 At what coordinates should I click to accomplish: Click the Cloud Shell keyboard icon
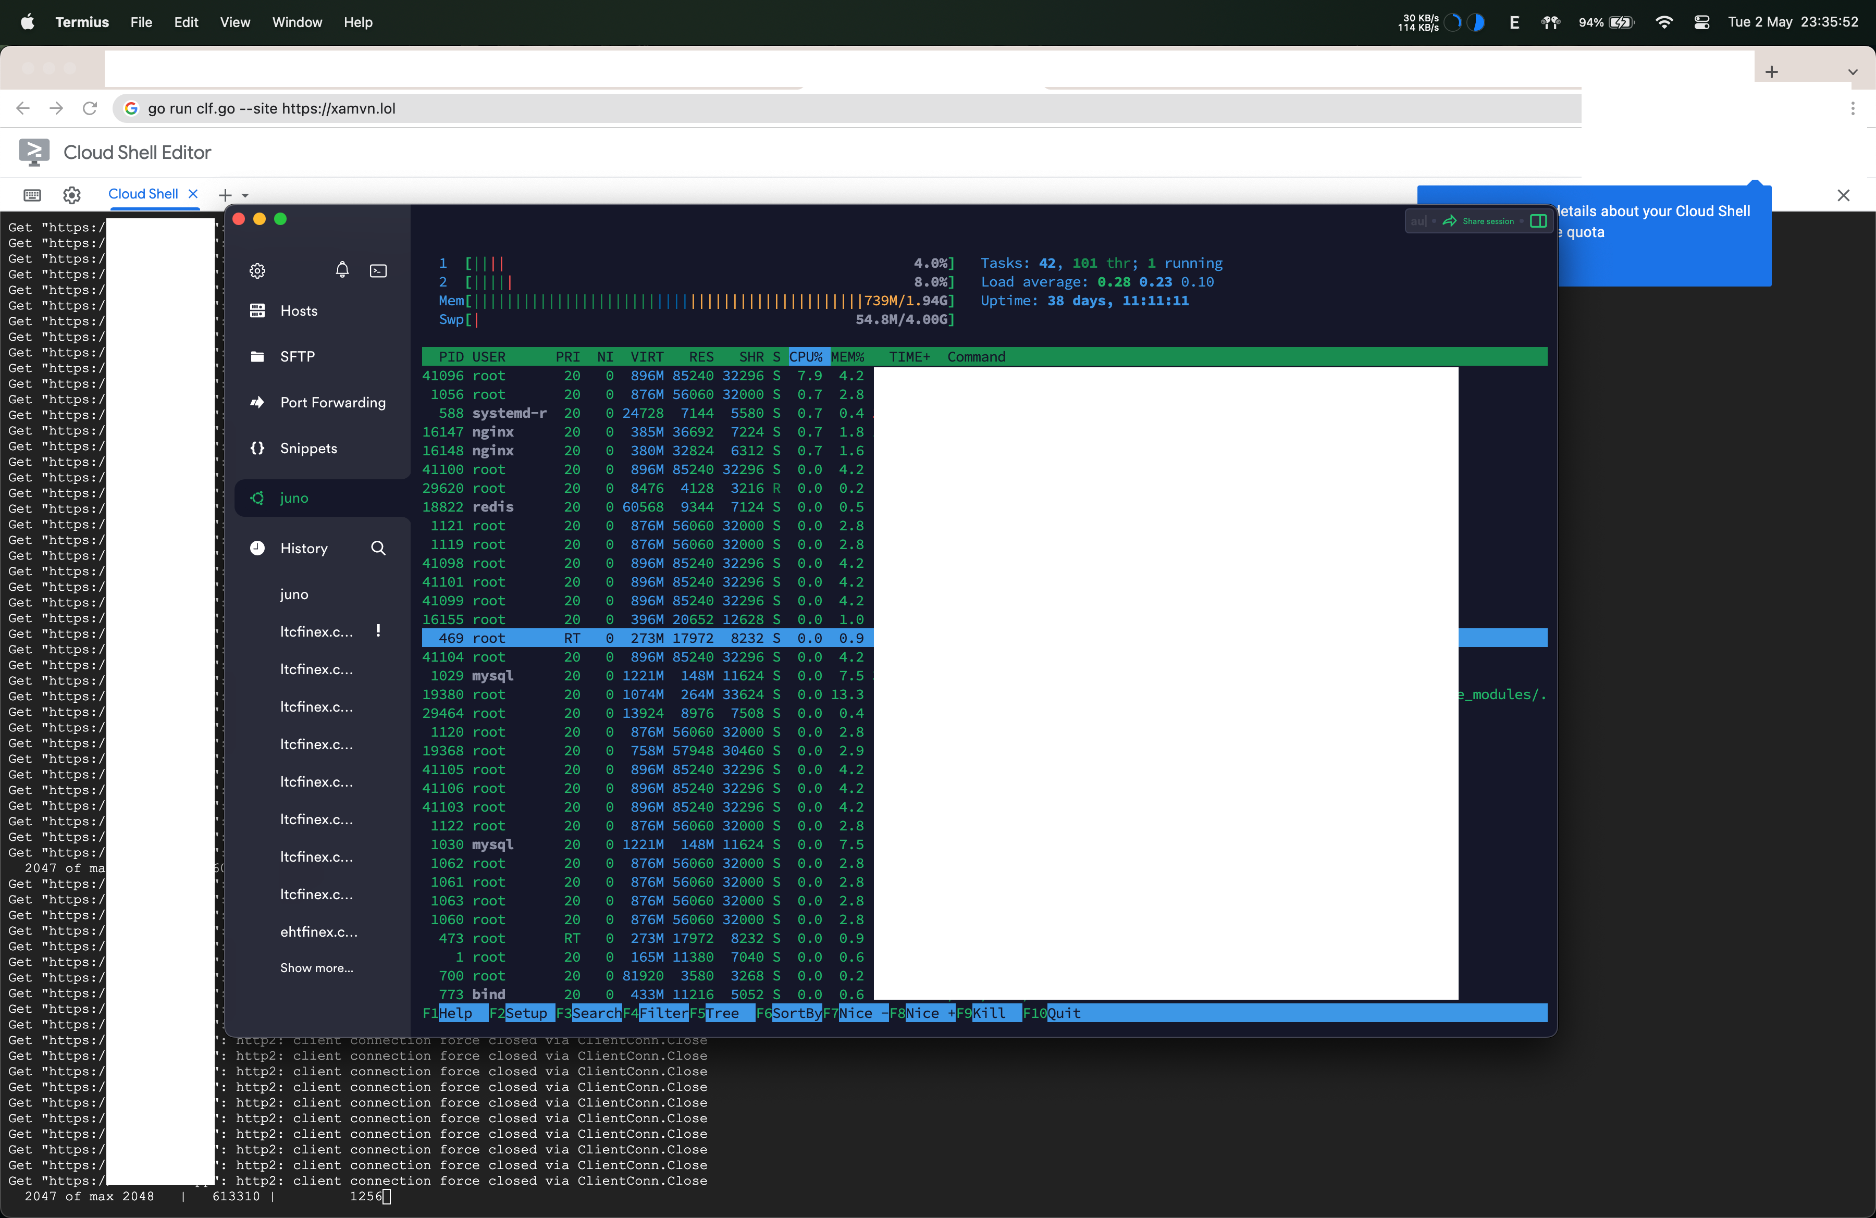(32, 195)
